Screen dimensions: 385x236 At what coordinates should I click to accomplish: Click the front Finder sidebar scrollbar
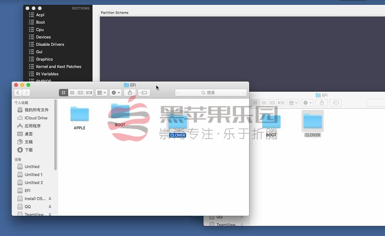coord(56,135)
